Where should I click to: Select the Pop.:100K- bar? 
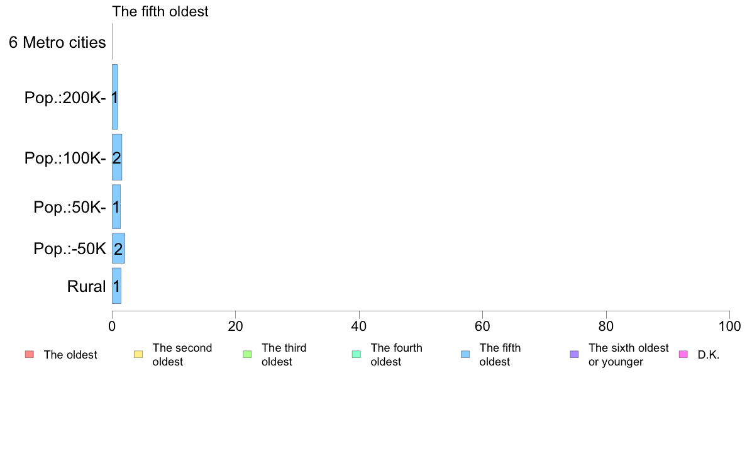click(117, 157)
